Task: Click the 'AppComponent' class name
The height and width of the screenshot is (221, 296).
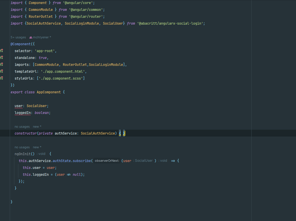Action: [49, 92]
